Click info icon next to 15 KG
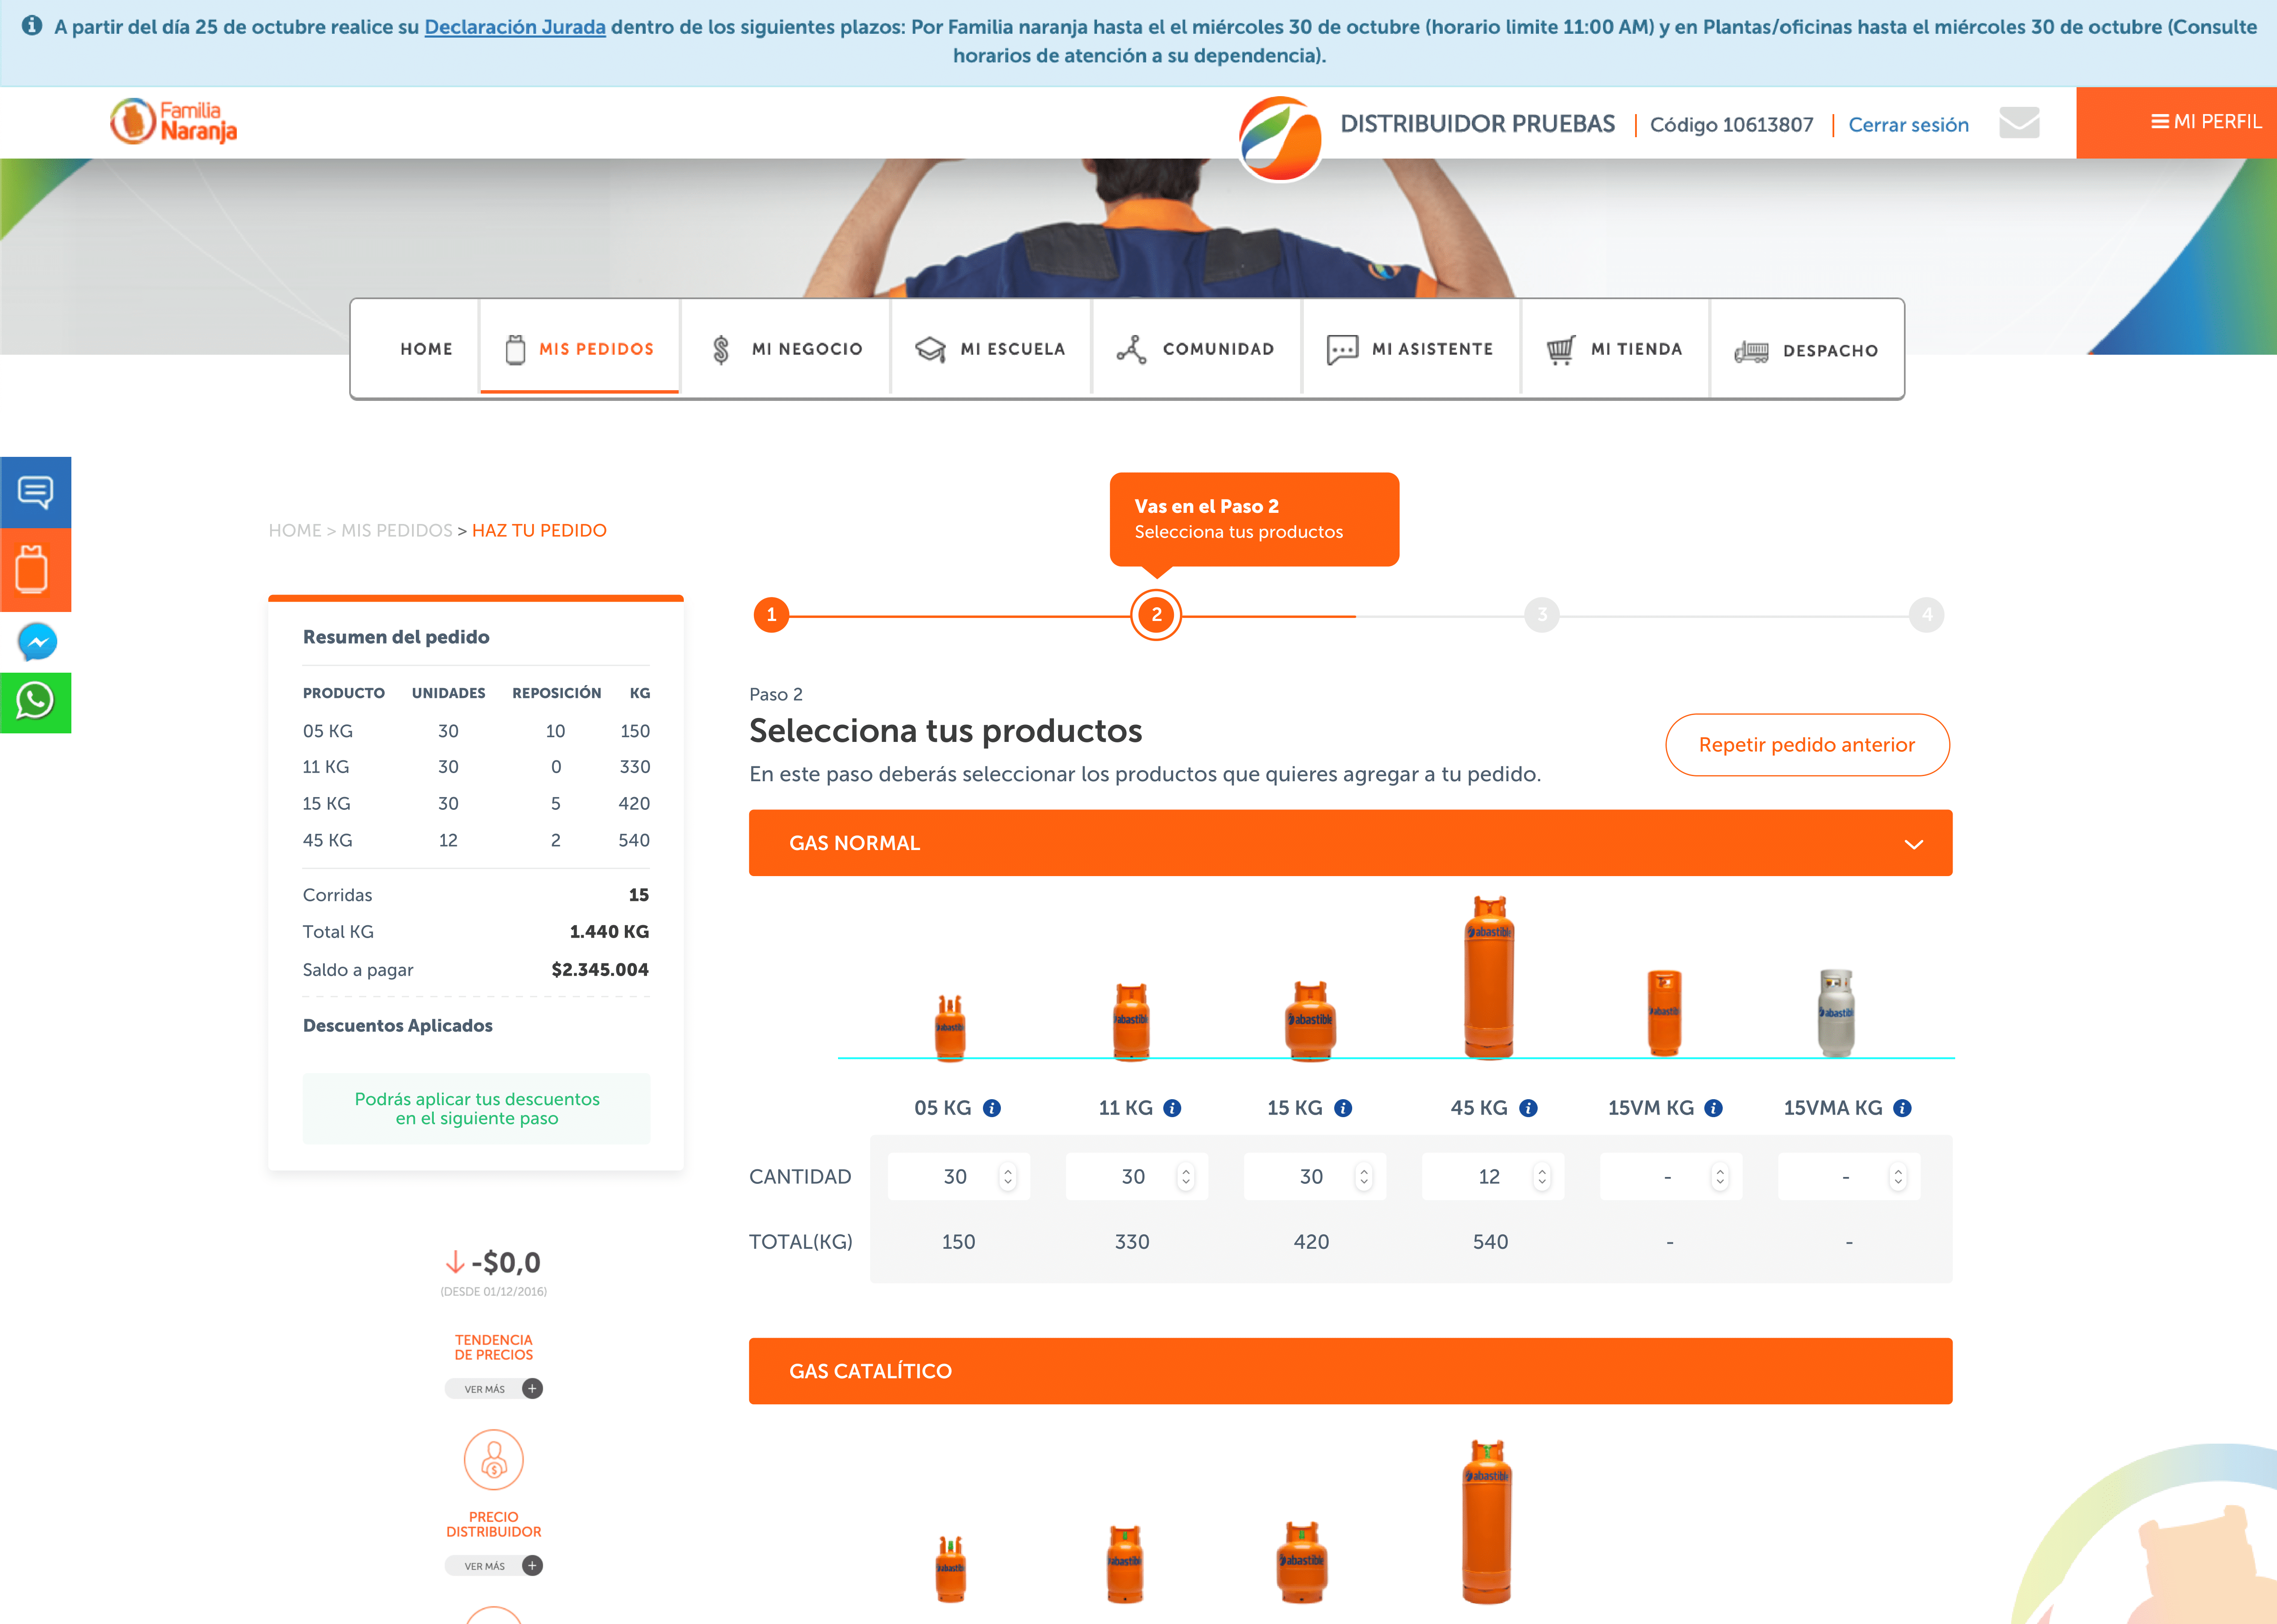2277x1624 pixels. click(x=1343, y=1108)
